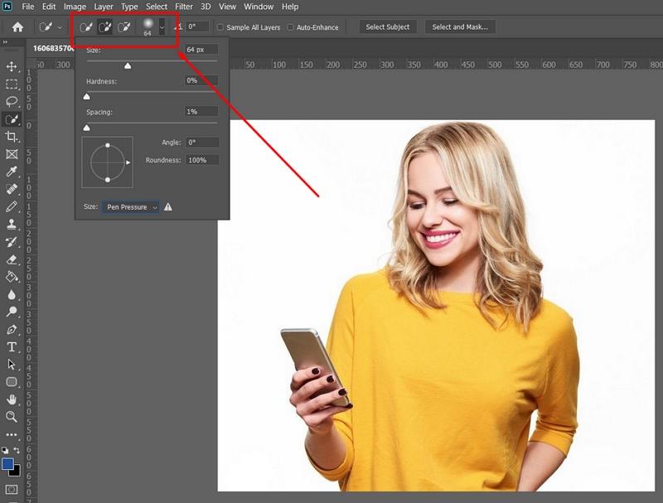This screenshot has height=503, width=663.
Task: Click the brush preview thumbnail labeled 64
Action: [148, 27]
